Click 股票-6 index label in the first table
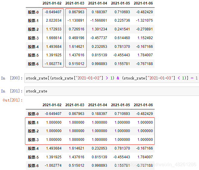The width and height of the screenshot is (199, 170). (33, 64)
